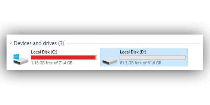Image resolution: width=210 pixels, height=105 pixels.
Task: Click the 1.16 GB free of 71.4 GB text
Action: 52,63
